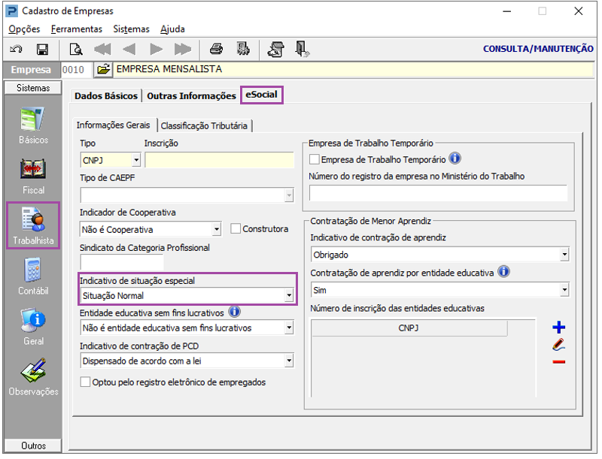
Task: Open the Geral info icon in sidebar
Action: (33, 327)
